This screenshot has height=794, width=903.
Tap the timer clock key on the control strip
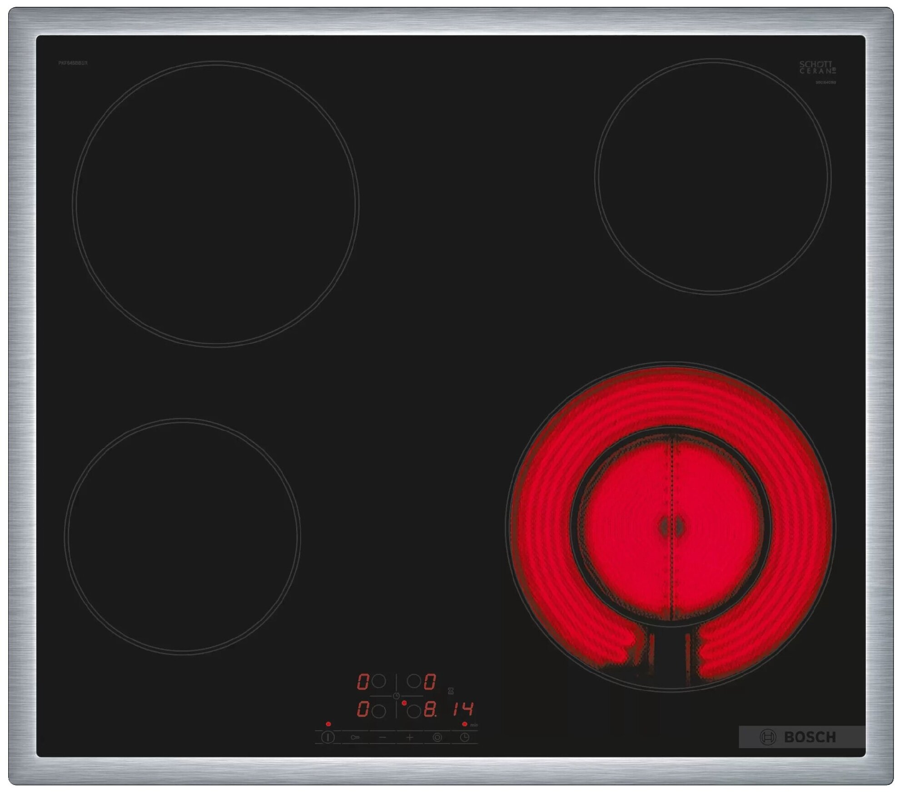coord(464,737)
